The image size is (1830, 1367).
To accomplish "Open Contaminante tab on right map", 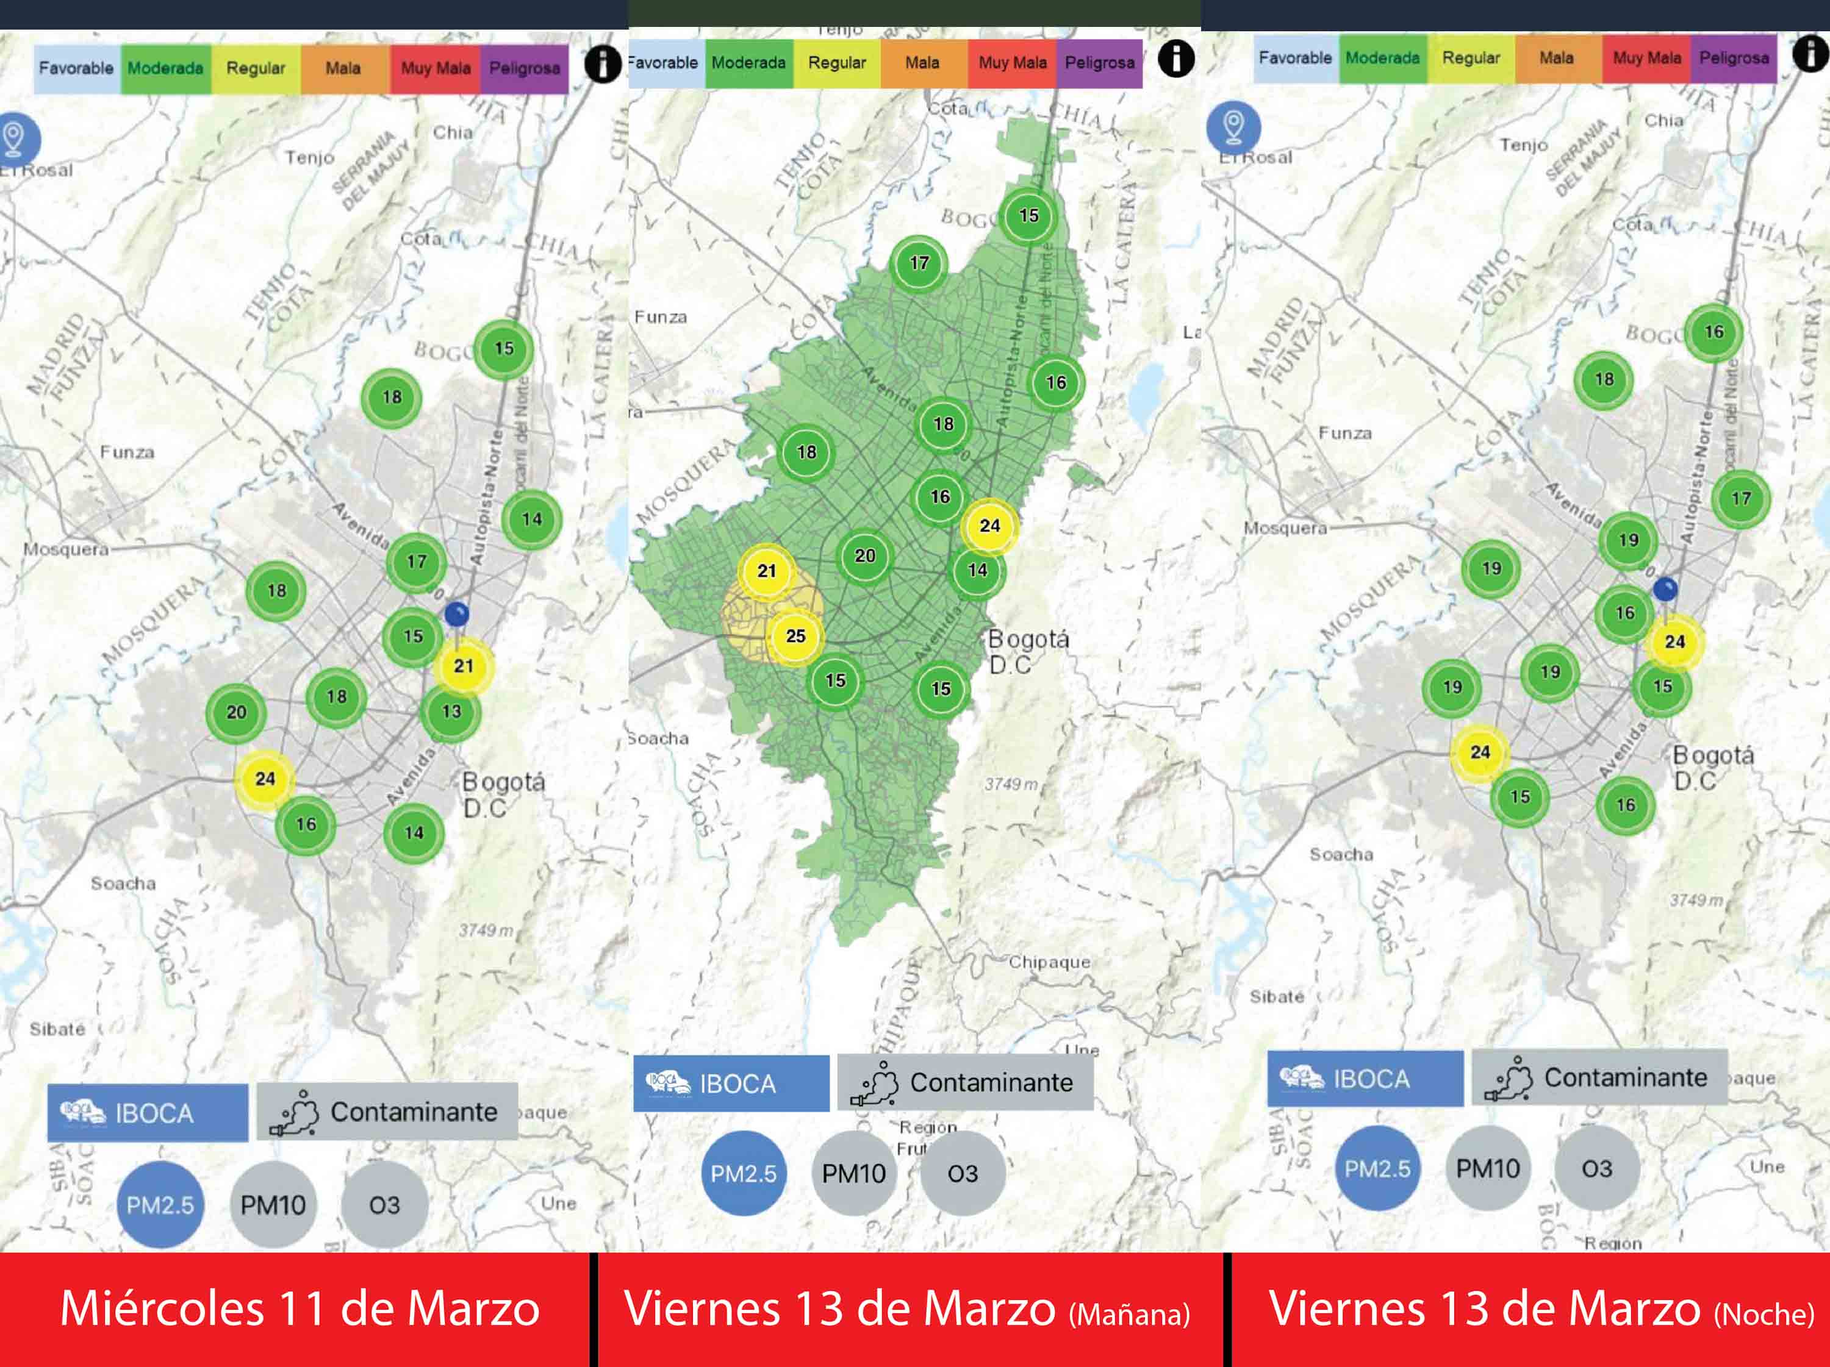I will pyautogui.click(x=1599, y=1077).
